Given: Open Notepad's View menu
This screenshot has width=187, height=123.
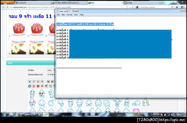Looking at the screenshot, I should coord(76,15).
